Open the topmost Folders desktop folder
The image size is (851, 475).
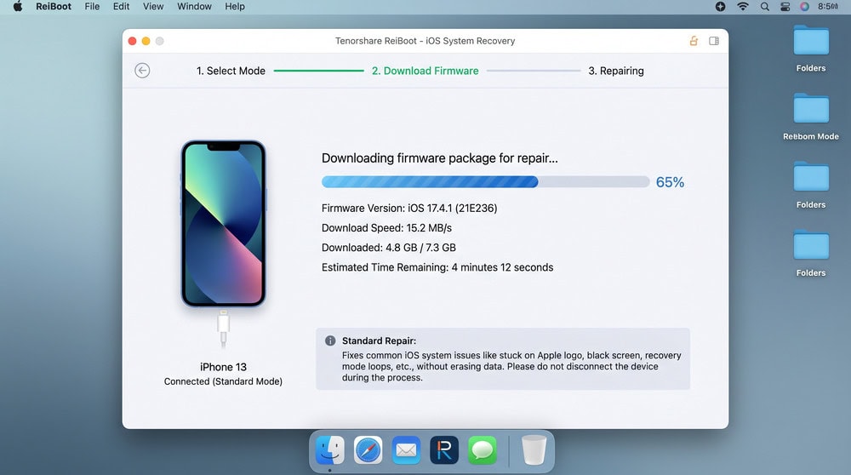coord(811,48)
